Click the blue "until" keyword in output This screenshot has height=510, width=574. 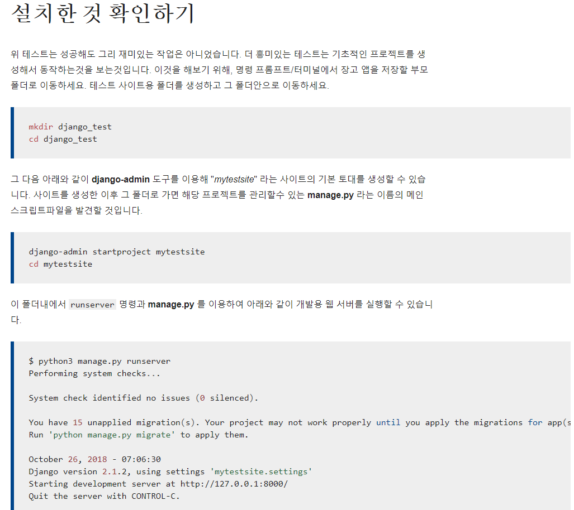tap(388, 422)
